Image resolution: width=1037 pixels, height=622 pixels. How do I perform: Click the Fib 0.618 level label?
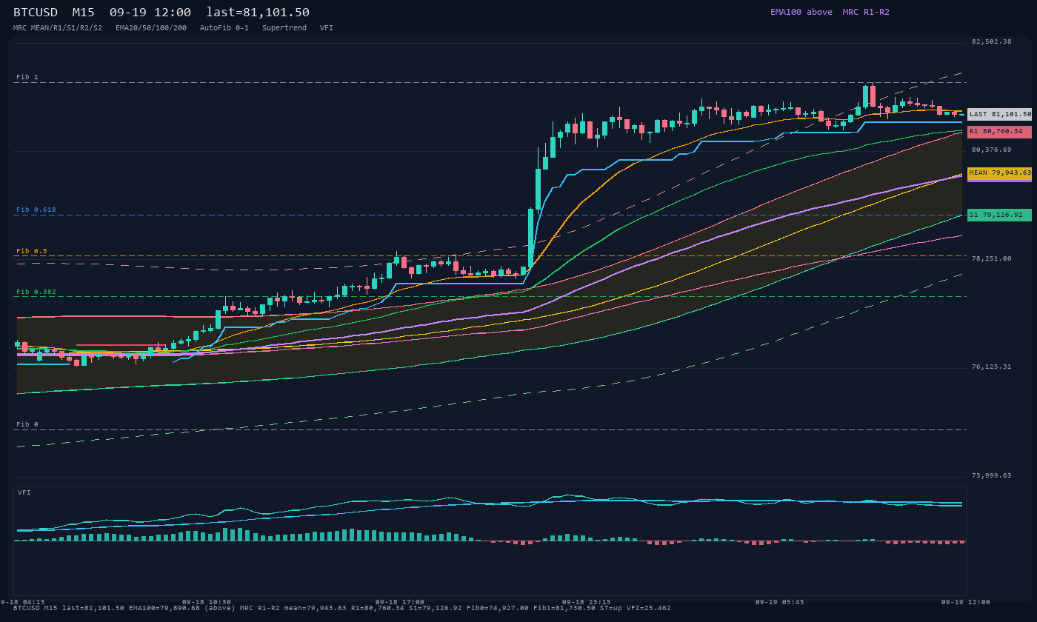click(x=36, y=210)
